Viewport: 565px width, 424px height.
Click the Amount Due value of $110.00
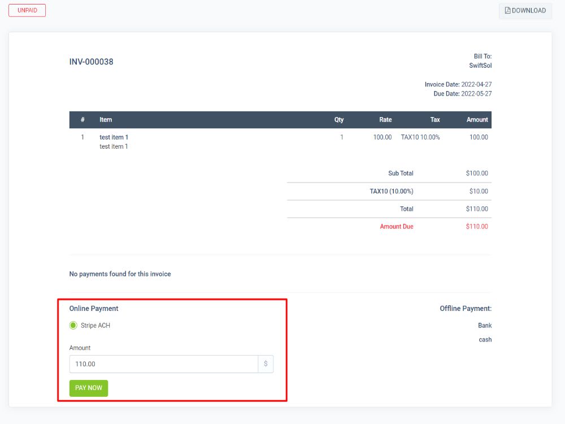[x=476, y=226]
